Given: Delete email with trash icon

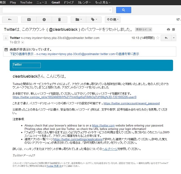Looking at the screenshot, I should (59, 19).
